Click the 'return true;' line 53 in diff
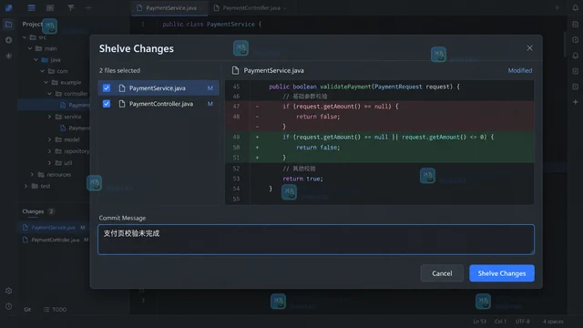 click(x=380, y=179)
